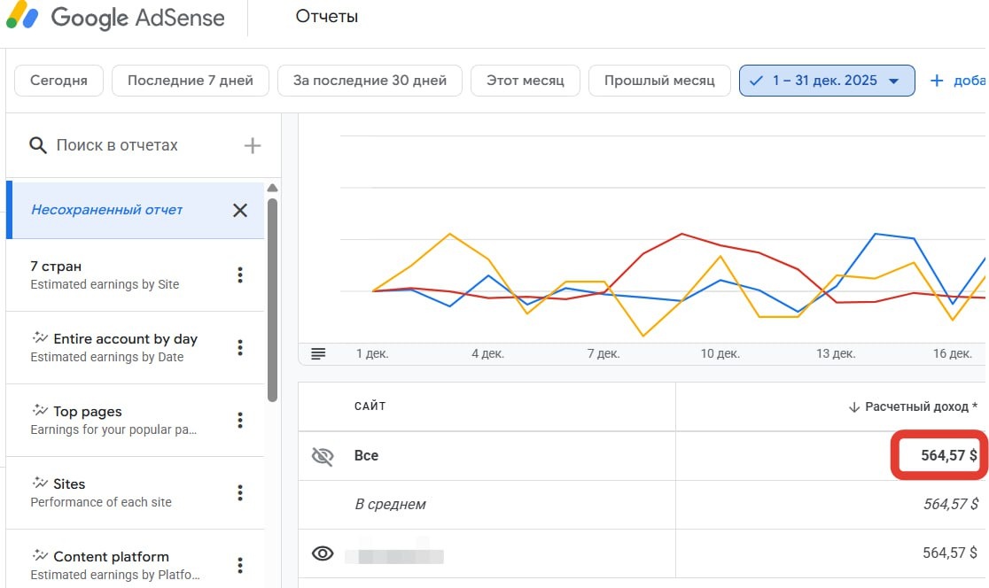Click the chart legend list icon
Screen dimensions: 989x588
pos(318,354)
